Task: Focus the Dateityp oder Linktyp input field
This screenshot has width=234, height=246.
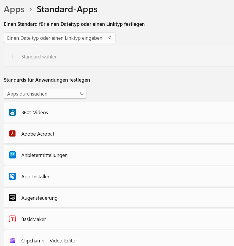Action: pos(55,38)
